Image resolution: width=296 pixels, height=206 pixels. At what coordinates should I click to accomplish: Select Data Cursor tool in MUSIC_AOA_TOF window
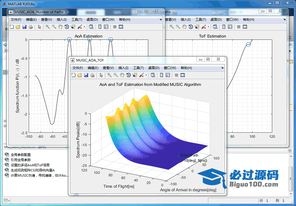pyautogui.click(x=135, y=75)
